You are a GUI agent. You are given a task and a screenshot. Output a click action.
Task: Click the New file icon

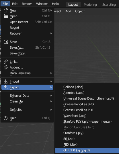[x=5, y=10]
